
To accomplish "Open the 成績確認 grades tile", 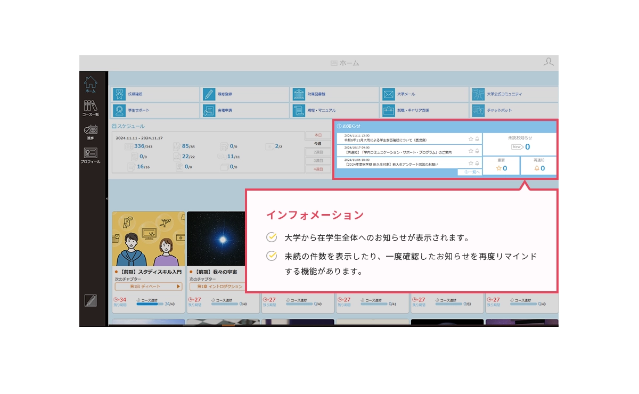I will (155, 94).
